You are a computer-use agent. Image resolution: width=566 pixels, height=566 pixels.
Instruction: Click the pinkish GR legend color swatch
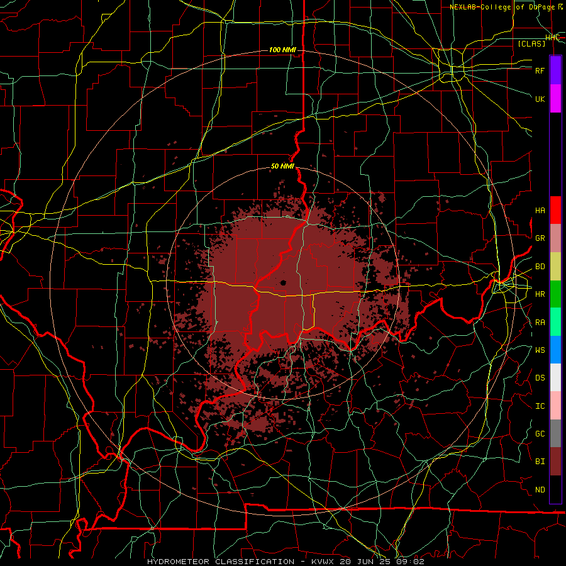point(555,238)
